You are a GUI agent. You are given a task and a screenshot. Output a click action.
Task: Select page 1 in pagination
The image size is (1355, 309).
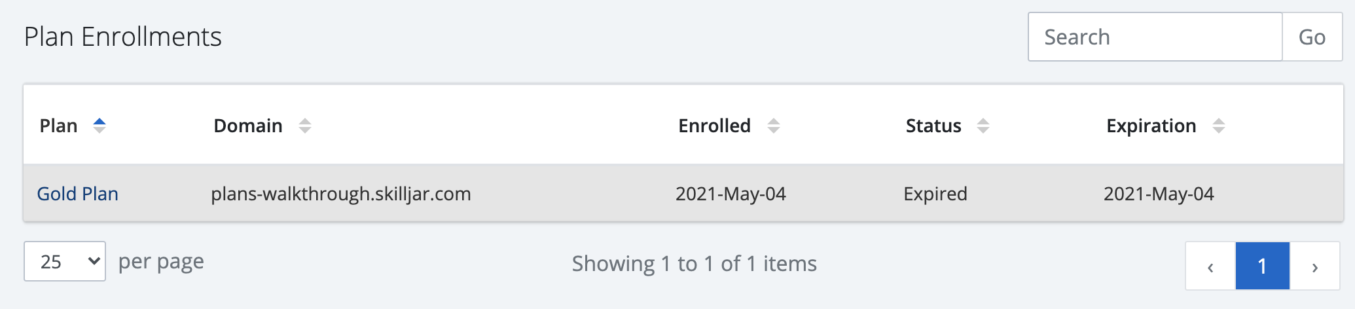pos(1262,266)
